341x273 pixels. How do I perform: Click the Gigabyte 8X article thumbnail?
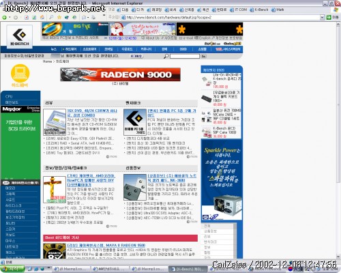pos(55,251)
